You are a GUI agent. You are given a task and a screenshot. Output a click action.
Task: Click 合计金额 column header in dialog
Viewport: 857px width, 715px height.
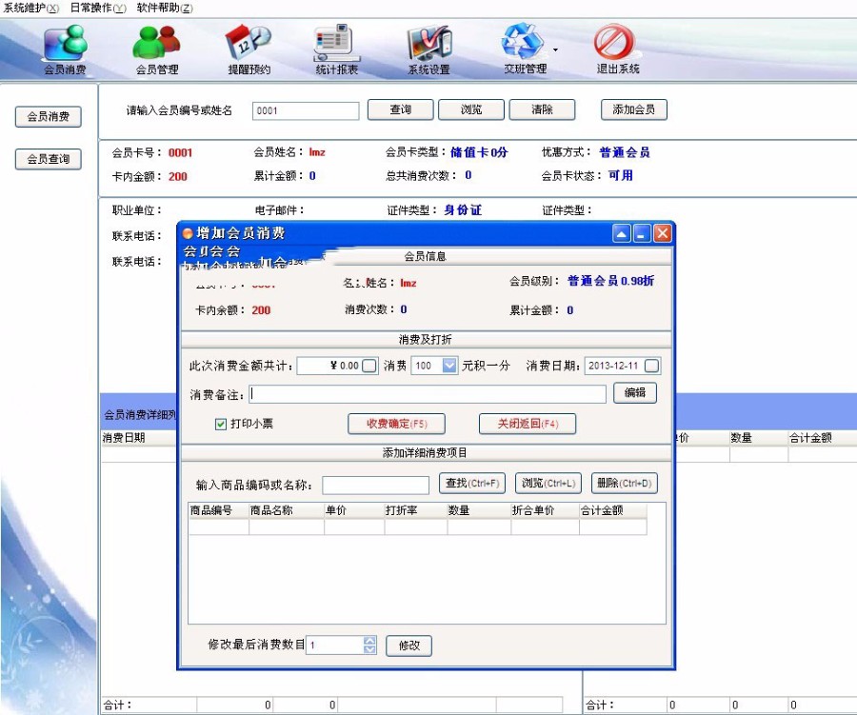coord(613,510)
